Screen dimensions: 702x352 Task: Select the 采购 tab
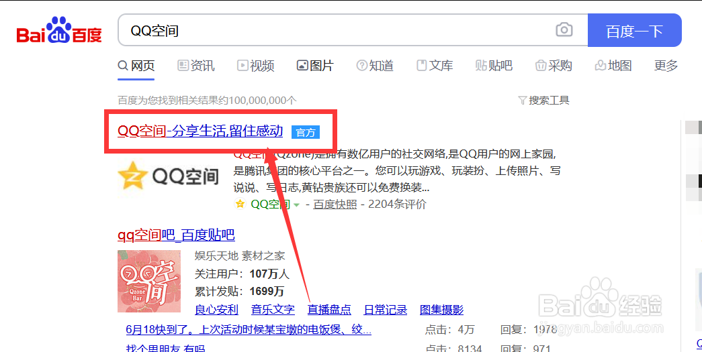click(554, 66)
